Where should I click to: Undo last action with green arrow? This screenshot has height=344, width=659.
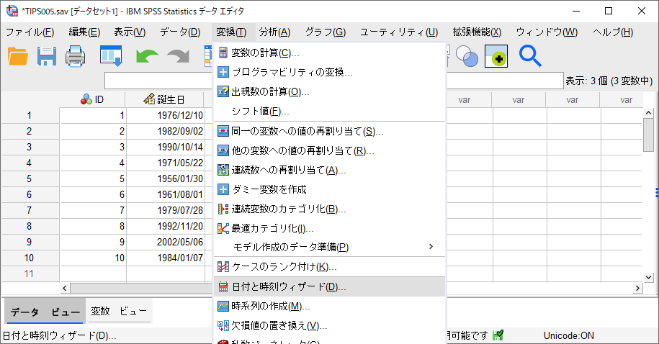(x=147, y=56)
